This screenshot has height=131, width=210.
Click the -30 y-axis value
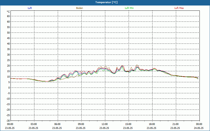pos(8,121)
